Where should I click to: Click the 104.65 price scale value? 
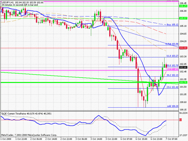pos(183,34)
